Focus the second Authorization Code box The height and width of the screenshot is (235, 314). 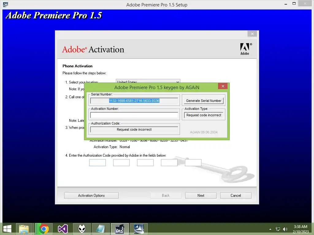click(x=121, y=163)
